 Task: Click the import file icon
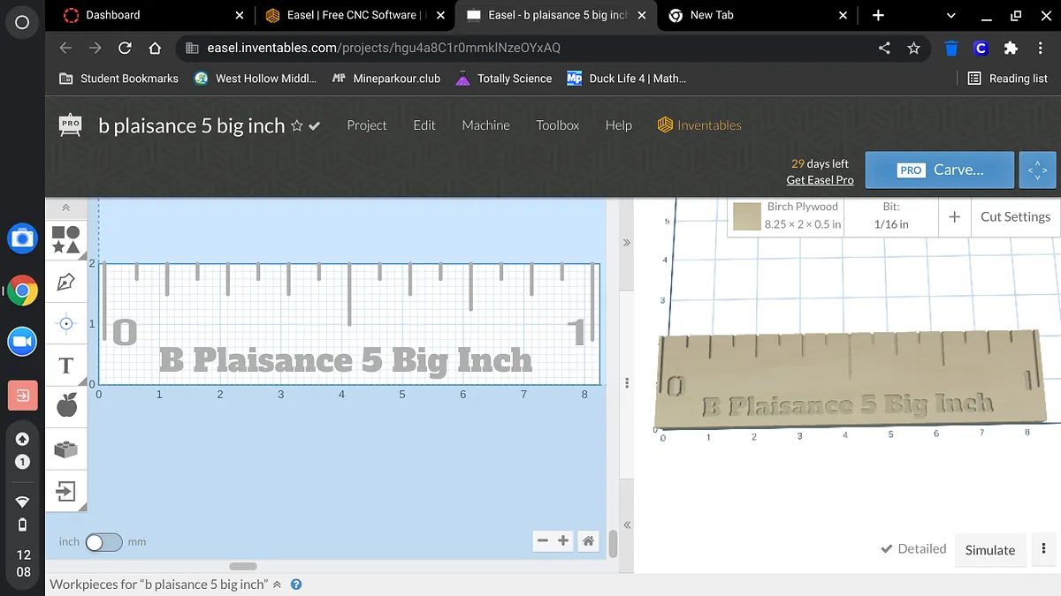66,491
